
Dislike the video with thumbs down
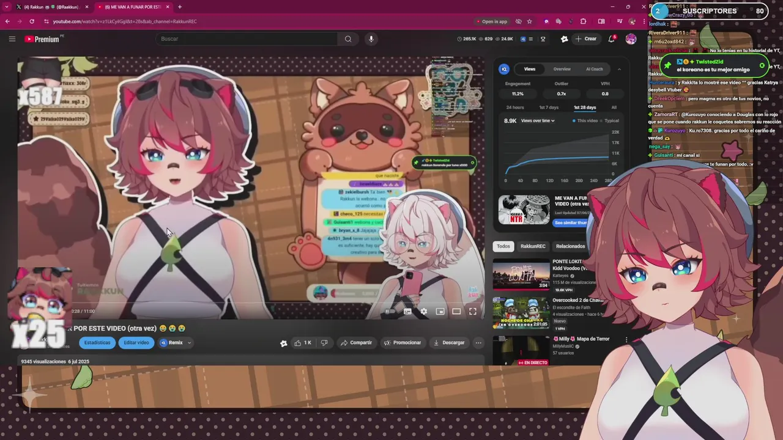(x=324, y=343)
